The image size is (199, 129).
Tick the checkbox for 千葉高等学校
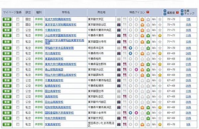[x=18, y=30]
